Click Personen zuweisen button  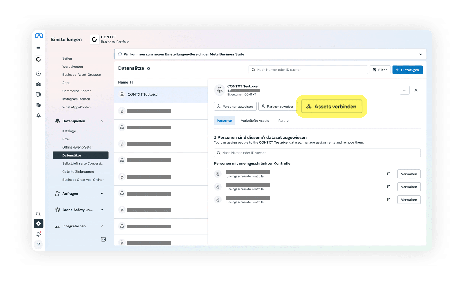coord(235,106)
